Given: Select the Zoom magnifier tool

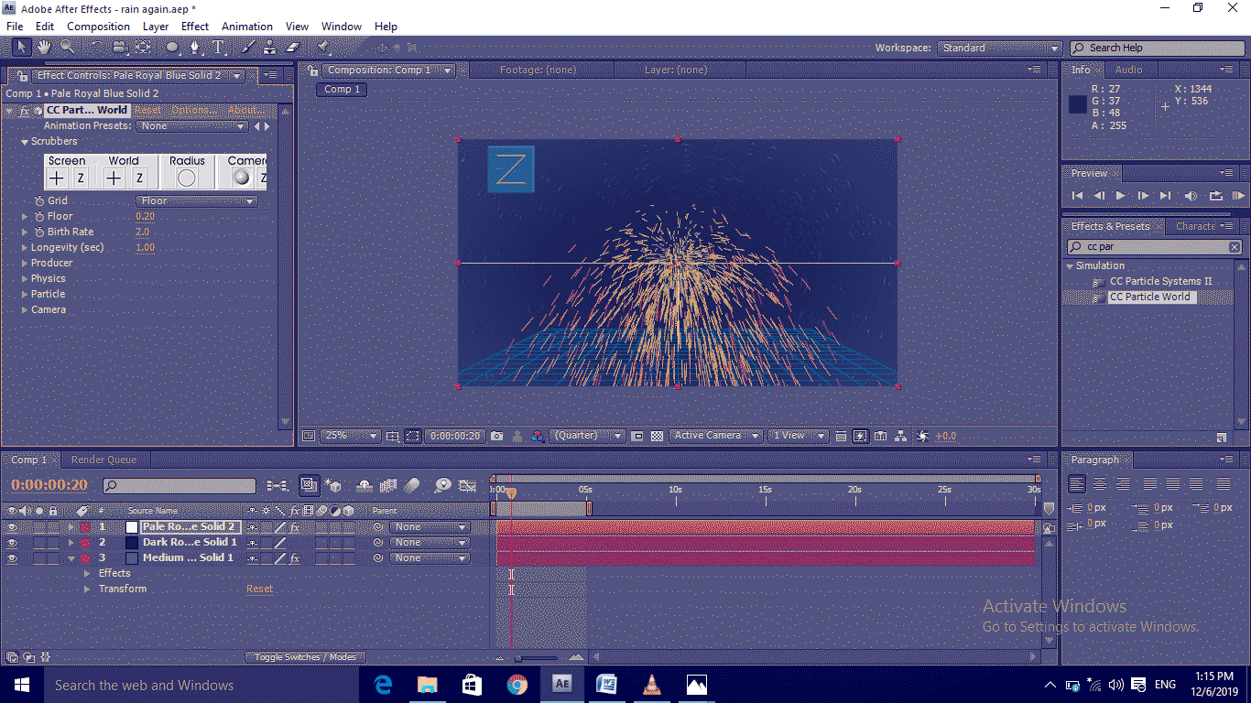Looking at the screenshot, I should 68,47.
